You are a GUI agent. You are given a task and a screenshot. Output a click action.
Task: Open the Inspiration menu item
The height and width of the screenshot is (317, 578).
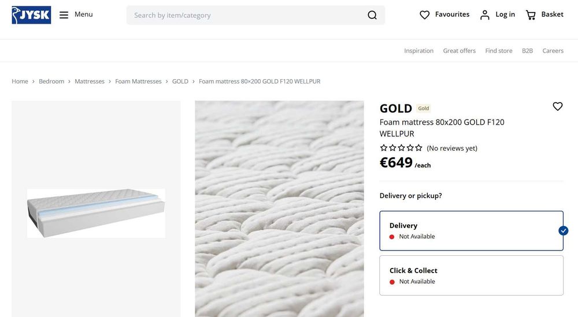pyautogui.click(x=418, y=51)
